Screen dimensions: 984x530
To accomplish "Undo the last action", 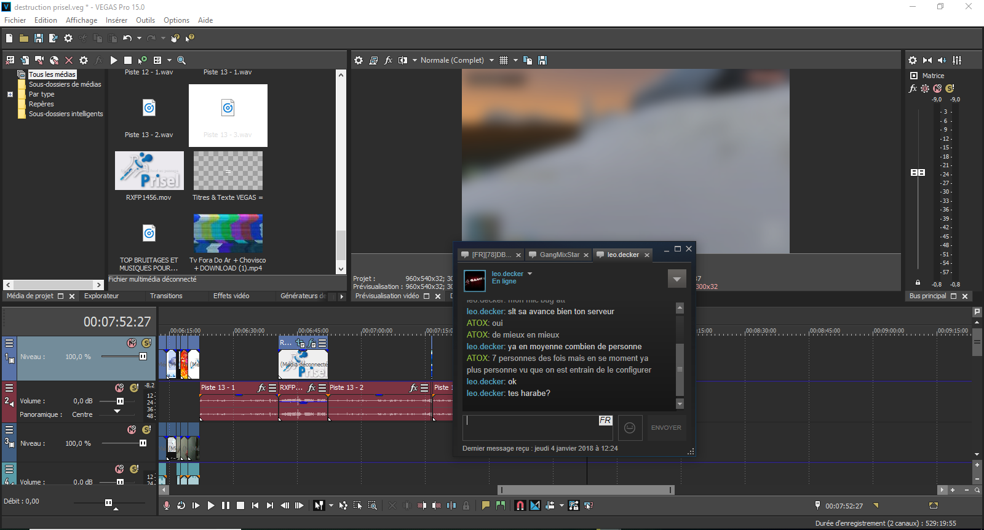I will tap(127, 38).
